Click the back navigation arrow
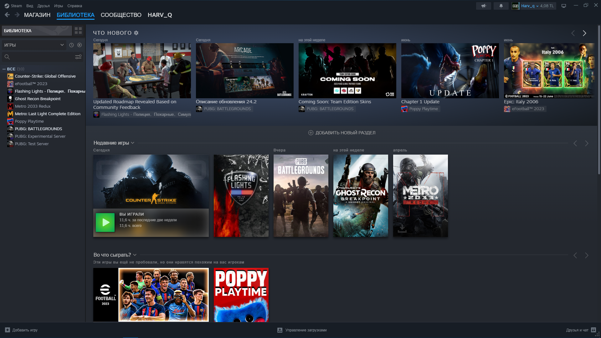 [7, 15]
